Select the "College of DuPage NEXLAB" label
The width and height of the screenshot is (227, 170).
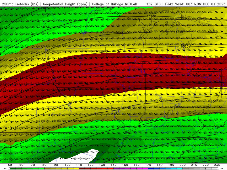(115, 4)
